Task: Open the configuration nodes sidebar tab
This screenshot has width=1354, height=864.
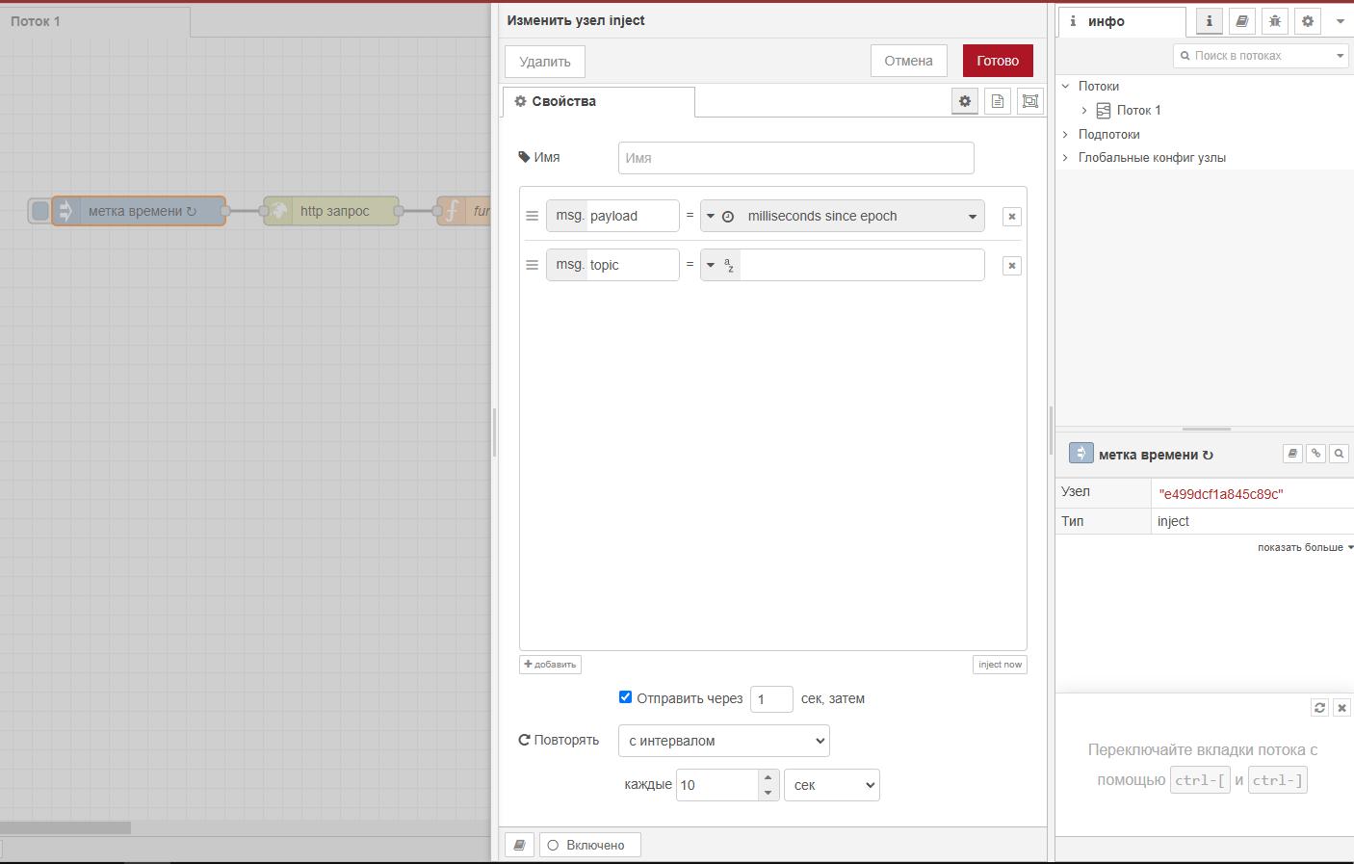Action: tap(1307, 21)
